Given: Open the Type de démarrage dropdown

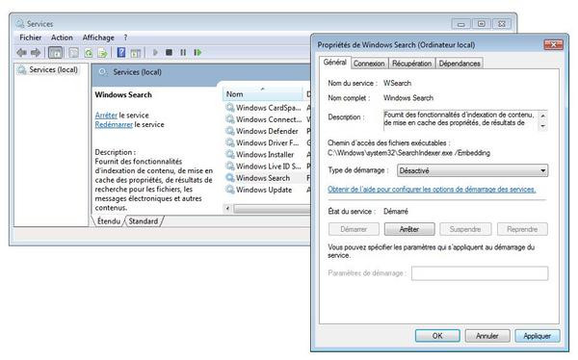Looking at the screenshot, I should [472, 170].
